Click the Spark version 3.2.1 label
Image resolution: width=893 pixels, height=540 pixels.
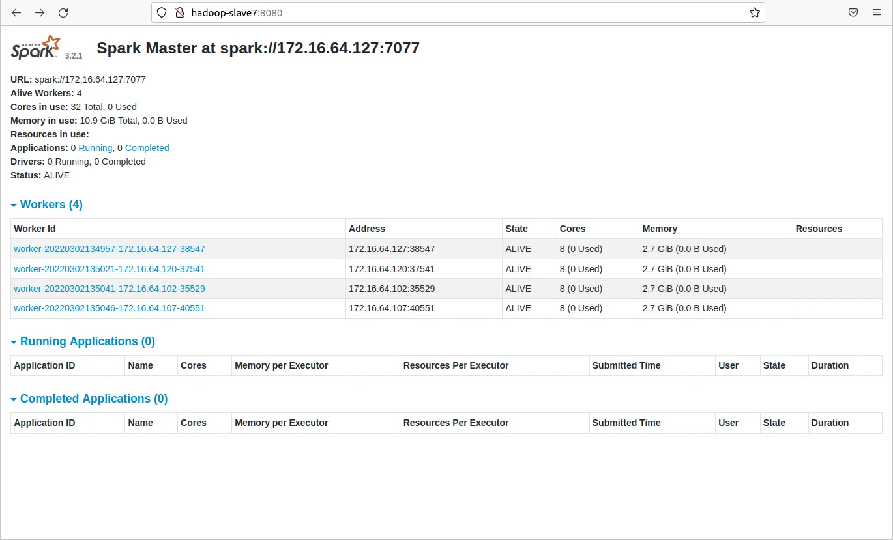(74, 56)
